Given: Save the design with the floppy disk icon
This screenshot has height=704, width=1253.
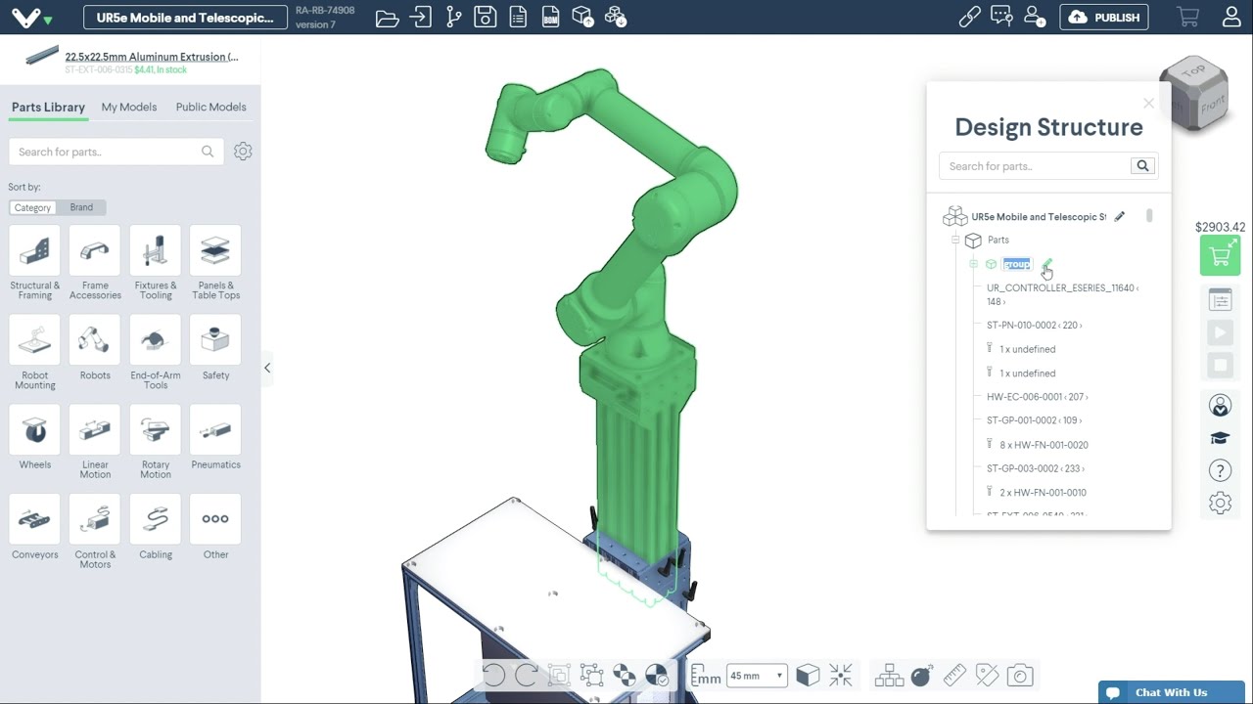Looking at the screenshot, I should coord(485,17).
